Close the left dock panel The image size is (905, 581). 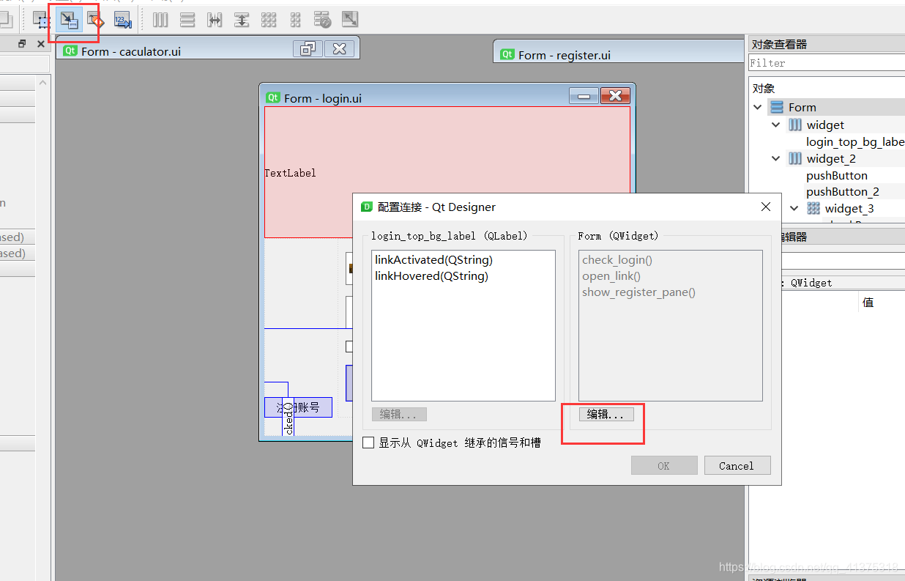[x=40, y=44]
